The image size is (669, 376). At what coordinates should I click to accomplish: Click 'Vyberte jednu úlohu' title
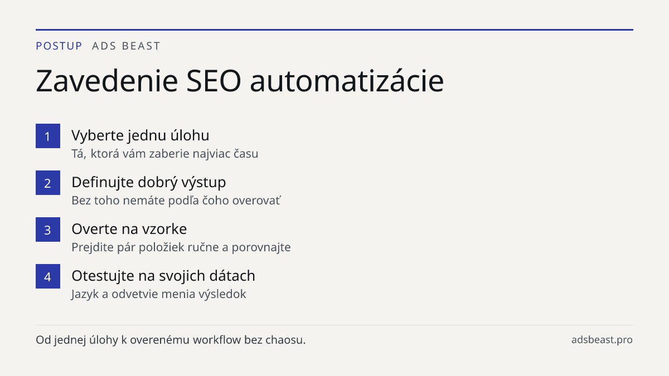(x=140, y=135)
